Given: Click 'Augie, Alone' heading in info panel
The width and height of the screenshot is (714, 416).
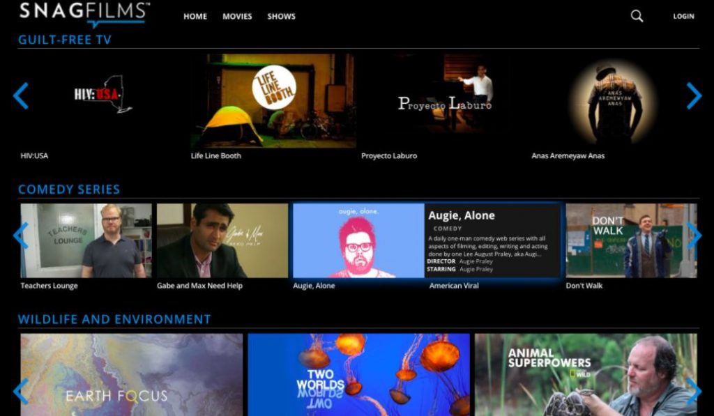Looking at the screenshot, I should click(462, 216).
